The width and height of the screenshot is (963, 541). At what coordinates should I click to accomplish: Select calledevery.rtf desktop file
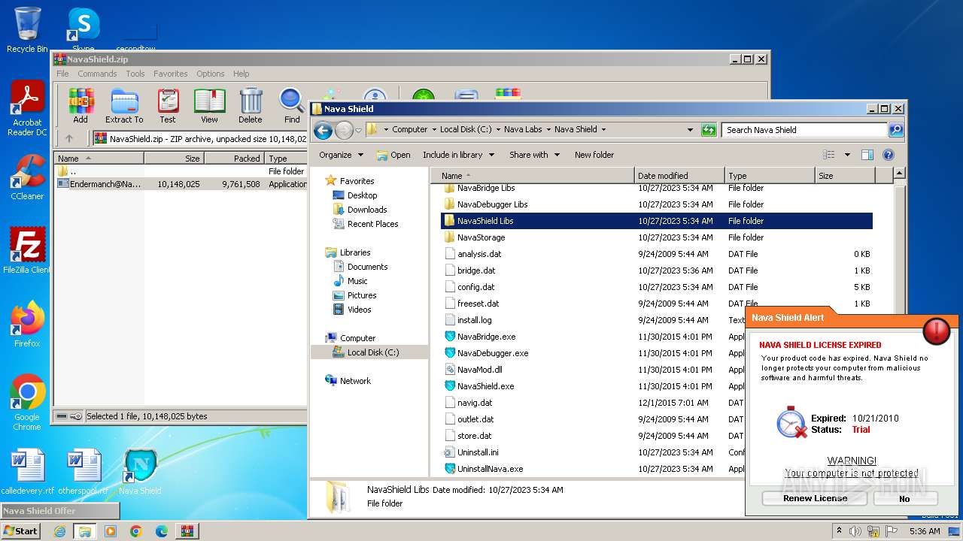pyautogui.click(x=28, y=472)
